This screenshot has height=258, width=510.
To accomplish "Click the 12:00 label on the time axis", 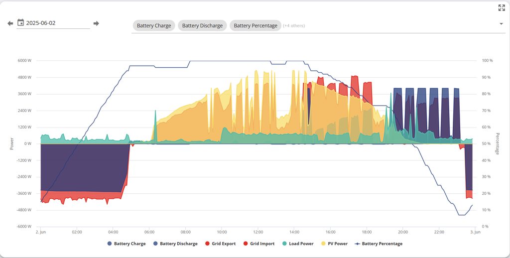I will [258, 232].
